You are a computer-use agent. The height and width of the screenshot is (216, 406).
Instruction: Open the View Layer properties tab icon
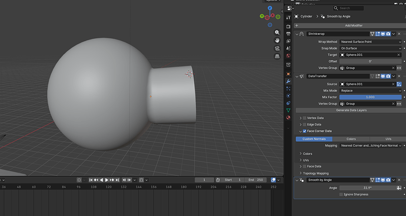(x=288, y=41)
